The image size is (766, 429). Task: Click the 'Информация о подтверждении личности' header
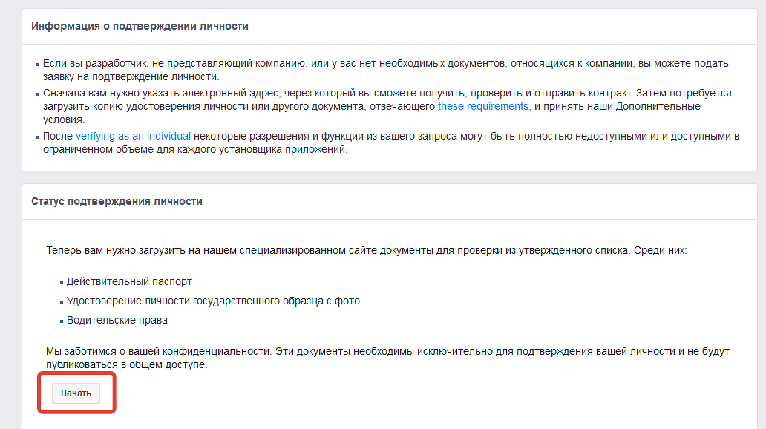tap(140, 26)
